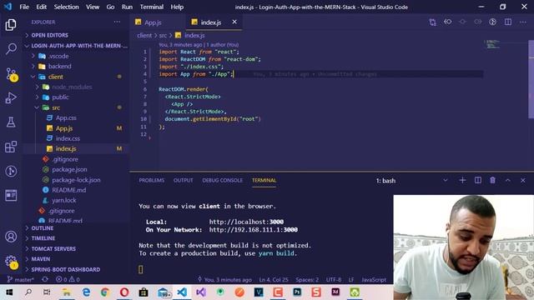This screenshot has width=534, height=300.
Task: Kill terminal with trash icon
Action: click(x=492, y=180)
